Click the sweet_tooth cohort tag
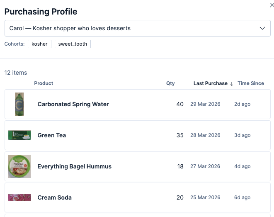Viewport: 274px width, 217px height. click(x=73, y=44)
